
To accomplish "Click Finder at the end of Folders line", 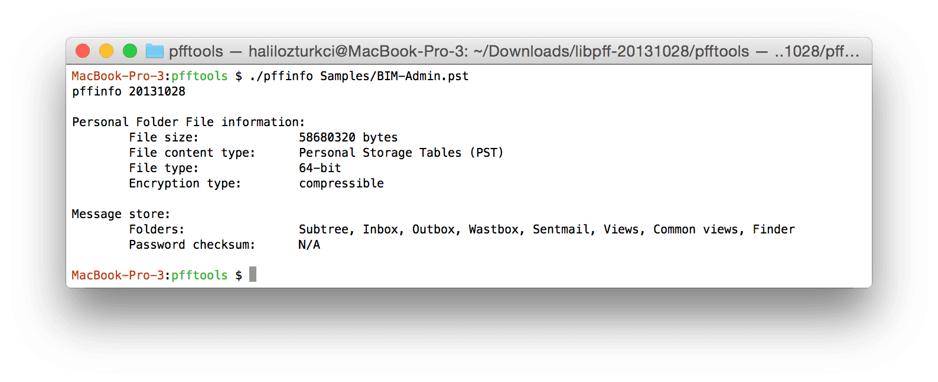I will point(773,229).
